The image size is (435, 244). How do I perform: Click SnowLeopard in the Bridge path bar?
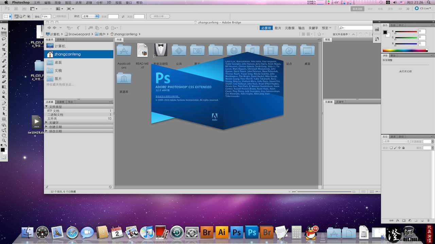[x=79, y=34]
